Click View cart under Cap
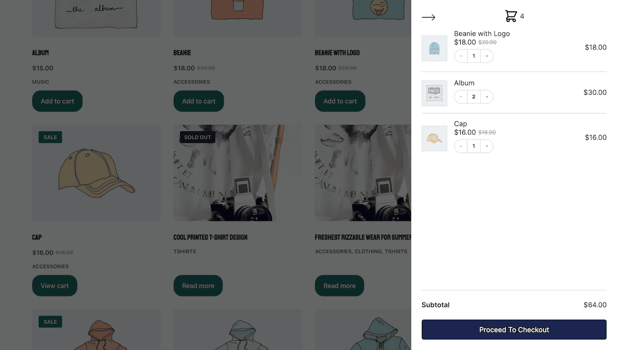This screenshot has width=617, height=350. pyautogui.click(x=55, y=286)
